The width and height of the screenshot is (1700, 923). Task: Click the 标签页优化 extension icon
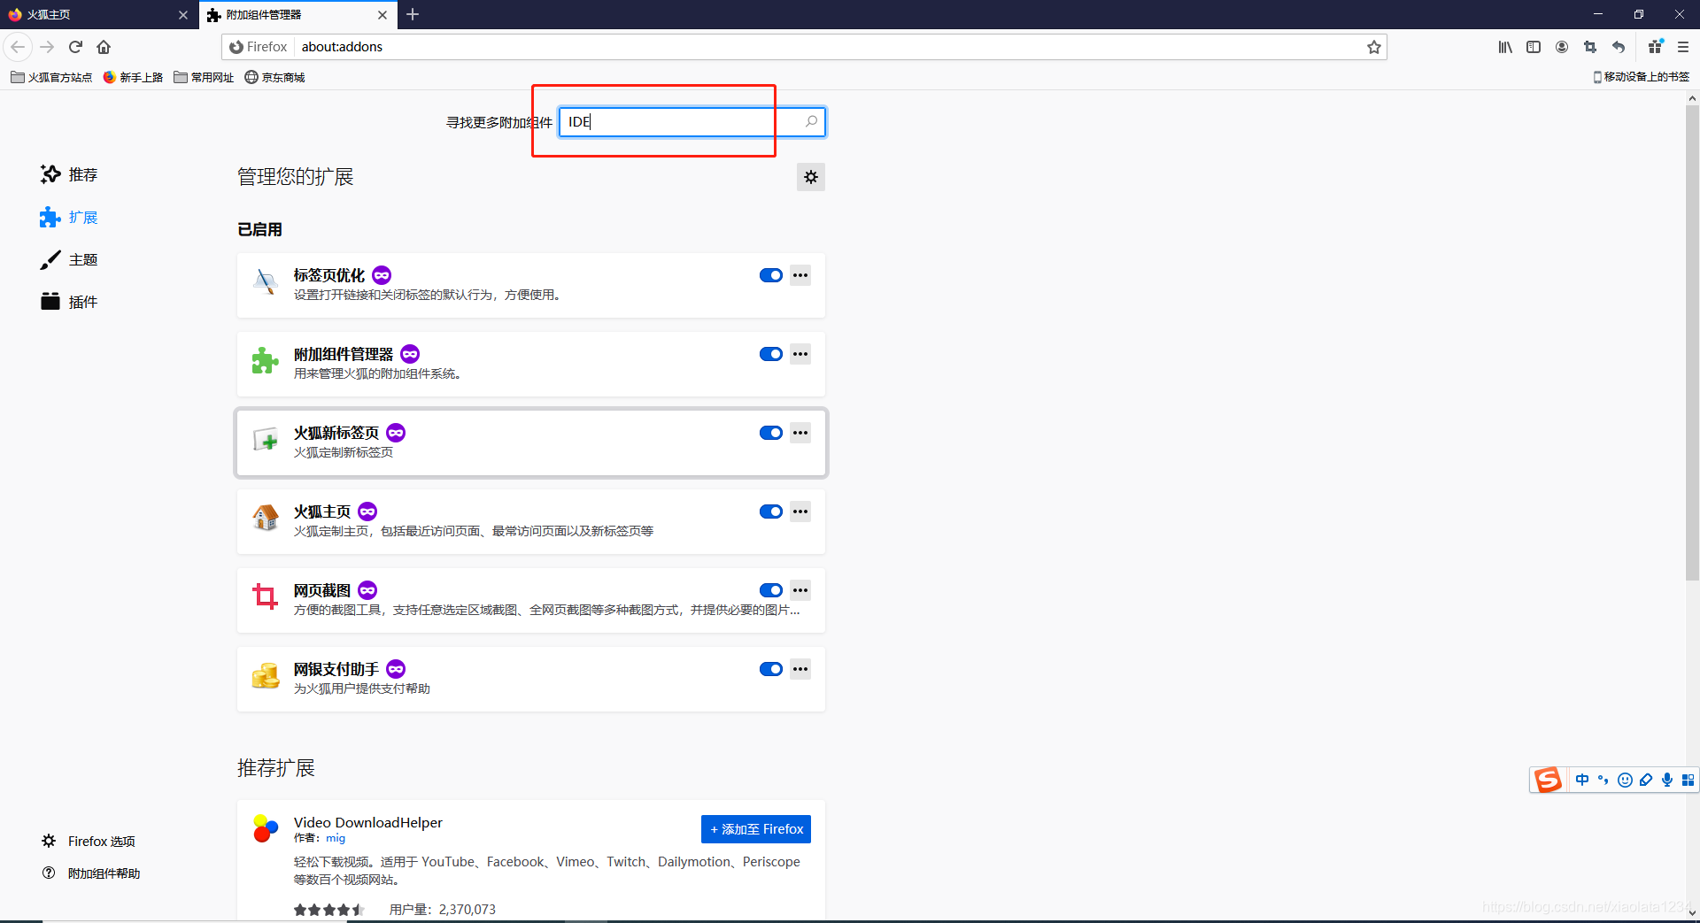coord(266,282)
